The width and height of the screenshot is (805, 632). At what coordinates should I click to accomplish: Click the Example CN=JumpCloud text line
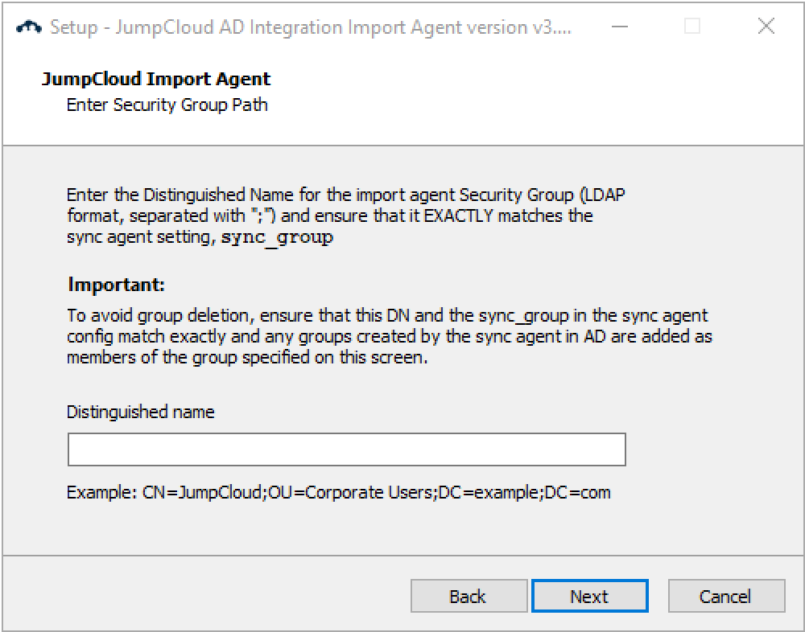tap(338, 492)
